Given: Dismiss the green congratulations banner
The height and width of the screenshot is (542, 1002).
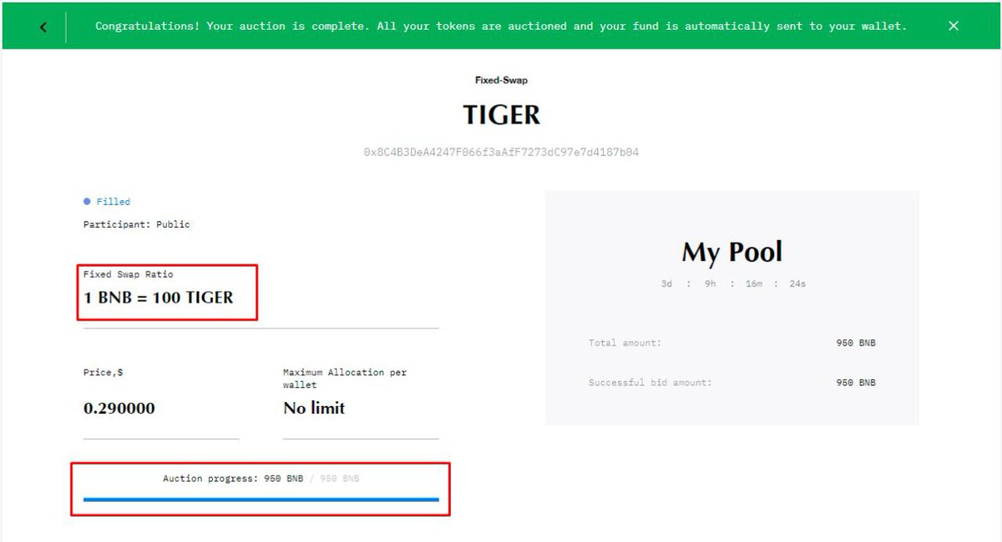Looking at the screenshot, I should 954,26.
